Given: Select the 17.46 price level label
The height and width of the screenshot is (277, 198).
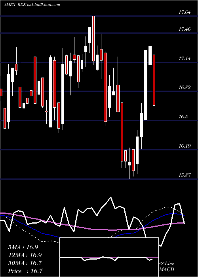Looking at the screenshot, I should point(185,29).
